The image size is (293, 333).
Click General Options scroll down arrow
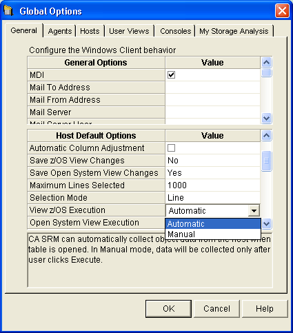[266, 119]
